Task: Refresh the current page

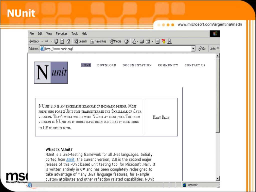Action: [62, 41]
